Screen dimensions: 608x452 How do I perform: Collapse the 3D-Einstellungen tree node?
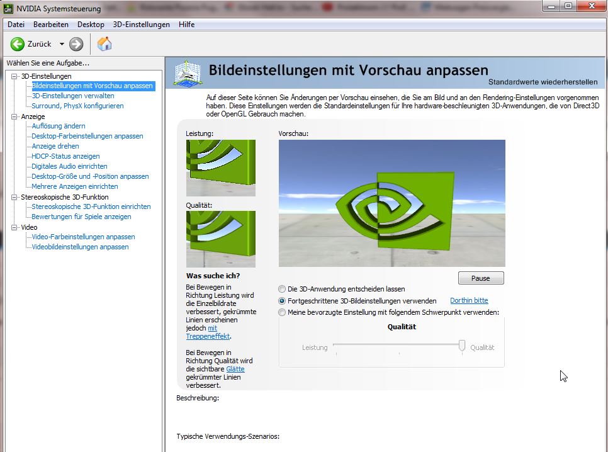[x=14, y=76]
